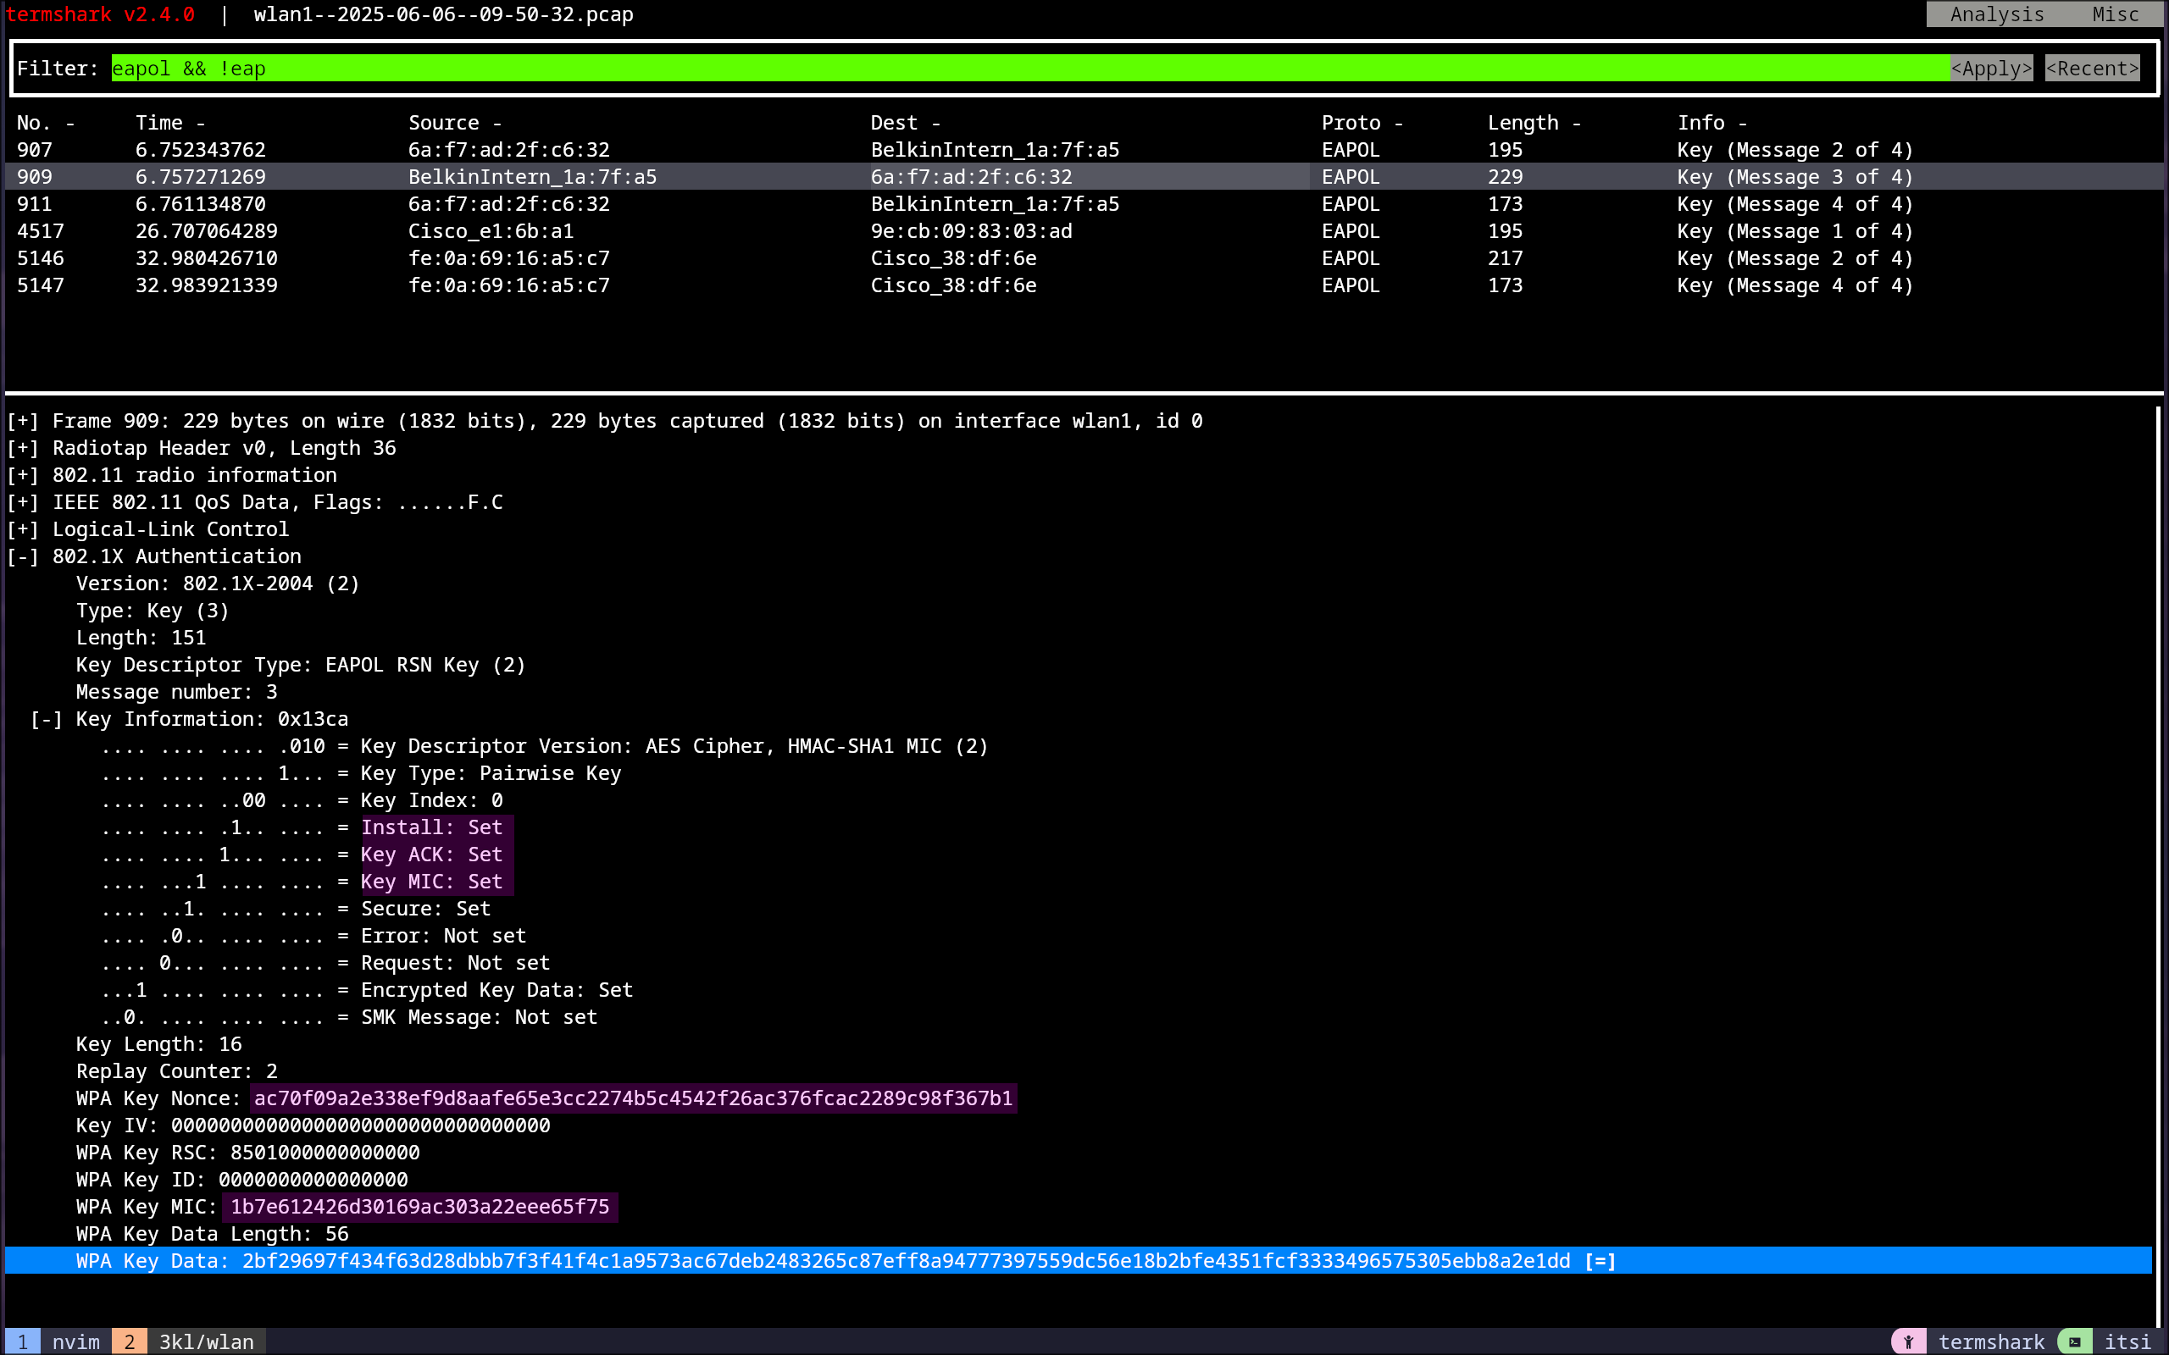Select the Length: 151 line

[141, 638]
